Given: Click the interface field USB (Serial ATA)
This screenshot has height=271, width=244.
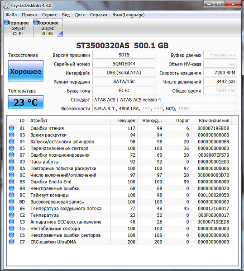Looking at the screenshot, I should [124, 73].
